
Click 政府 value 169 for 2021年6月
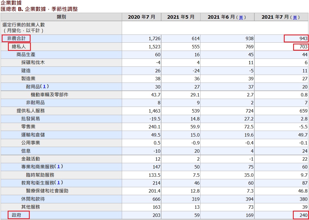point(250,215)
